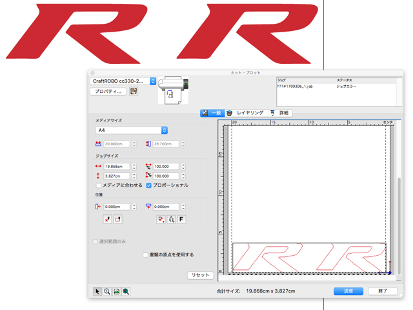Switch to the 詳細 tab
413x310 pixels.
tap(280, 113)
